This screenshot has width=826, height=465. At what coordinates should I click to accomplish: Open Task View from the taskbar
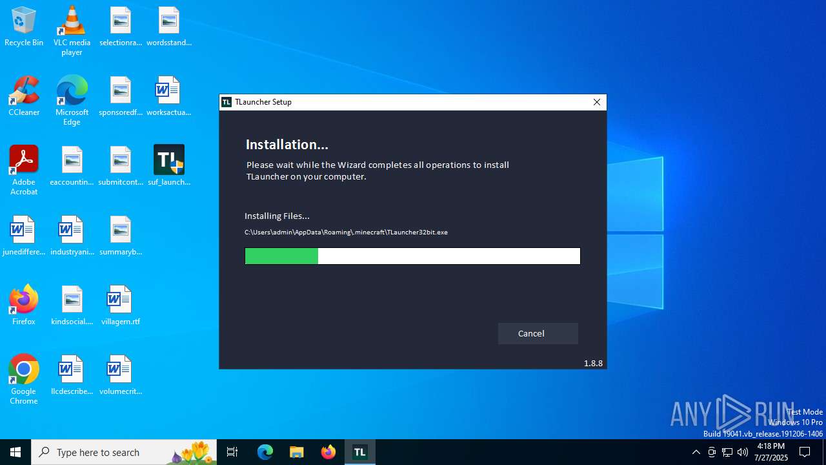[232, 452]
